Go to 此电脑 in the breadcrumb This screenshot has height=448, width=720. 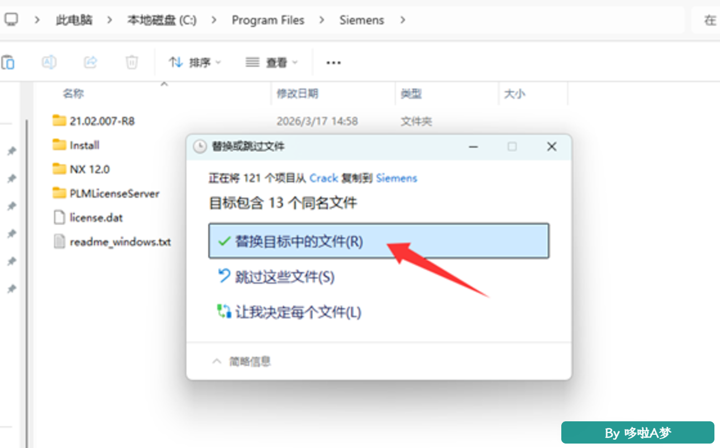[74, 21]
